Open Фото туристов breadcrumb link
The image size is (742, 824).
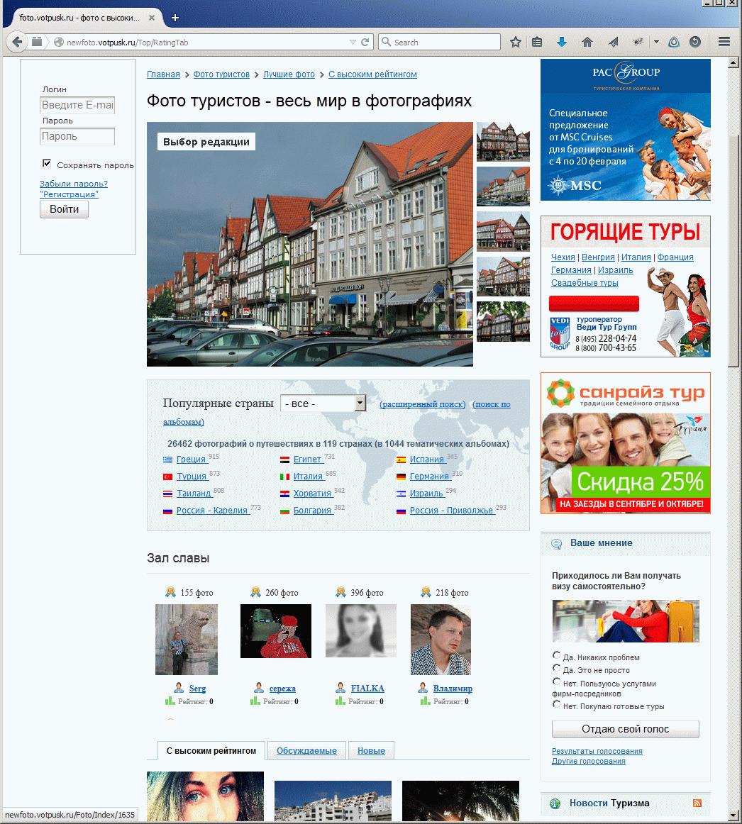pos(221,74)
